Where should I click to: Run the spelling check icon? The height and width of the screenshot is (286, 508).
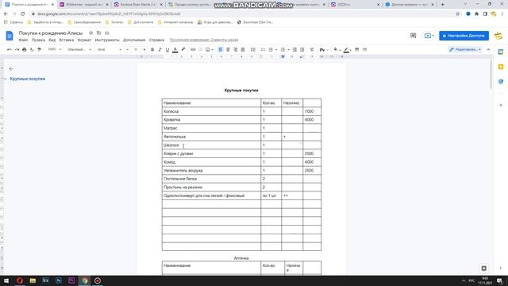(32, 49)
